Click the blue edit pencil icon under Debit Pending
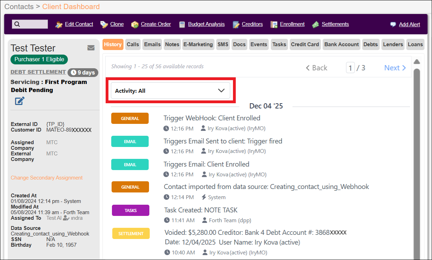 click(20, 101)
